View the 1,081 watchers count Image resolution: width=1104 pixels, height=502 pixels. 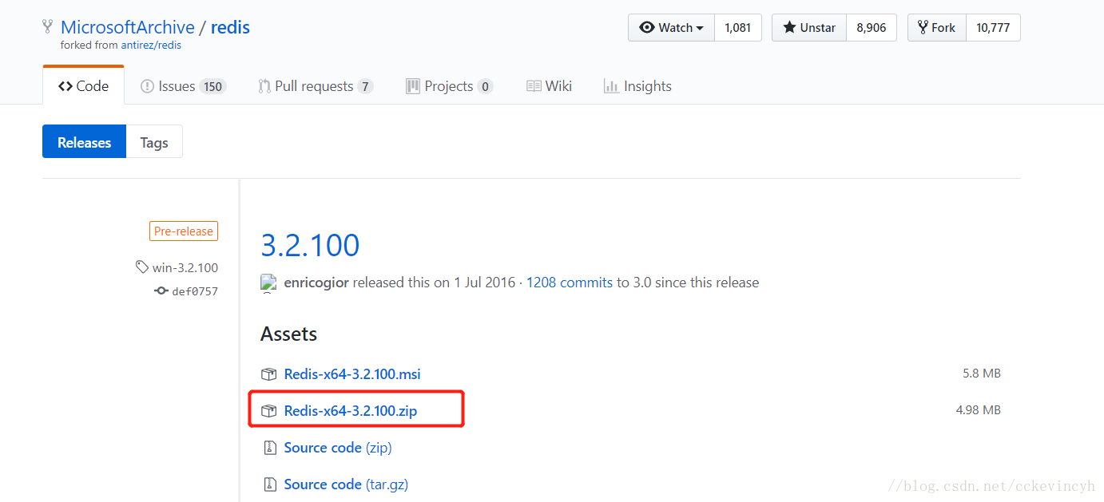tap(738, 28)
